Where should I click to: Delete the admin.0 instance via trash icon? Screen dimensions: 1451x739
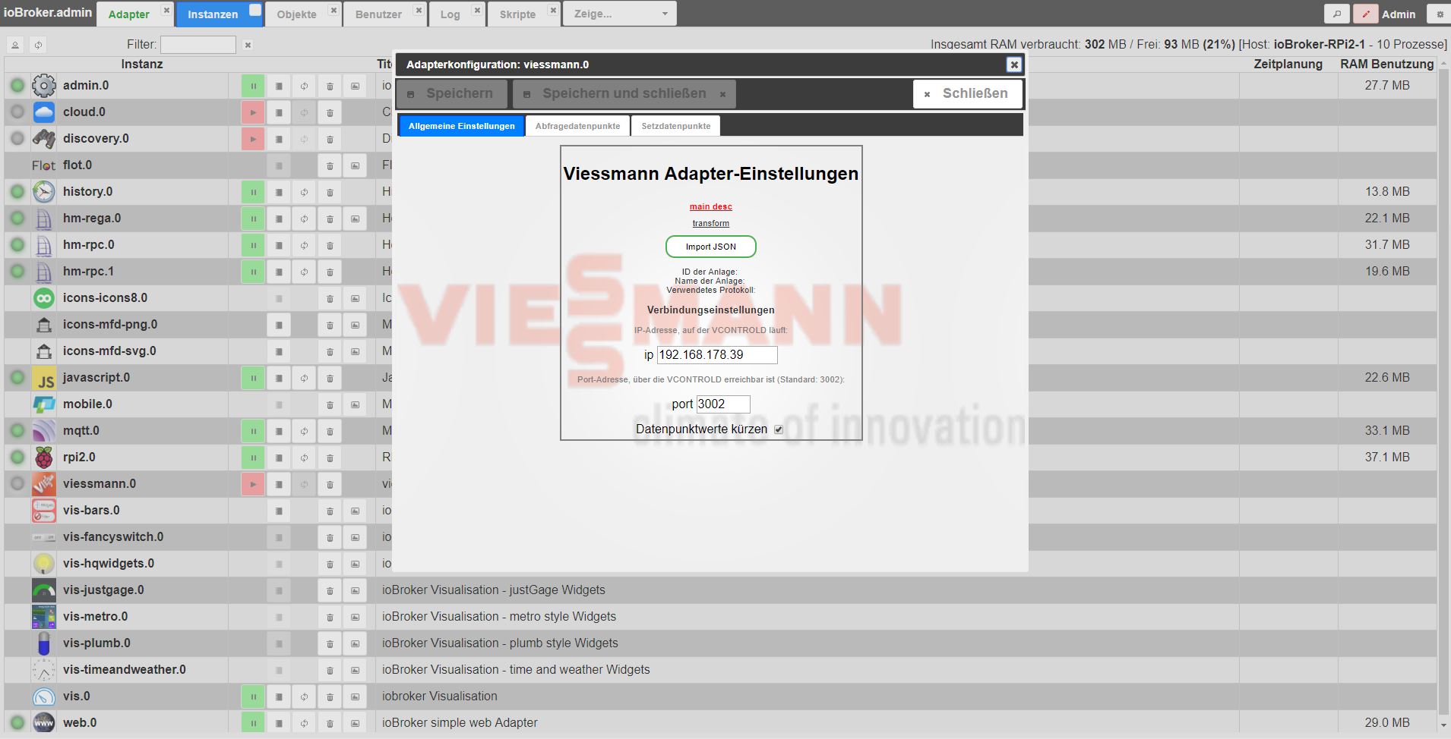click(x=330, y=86)
